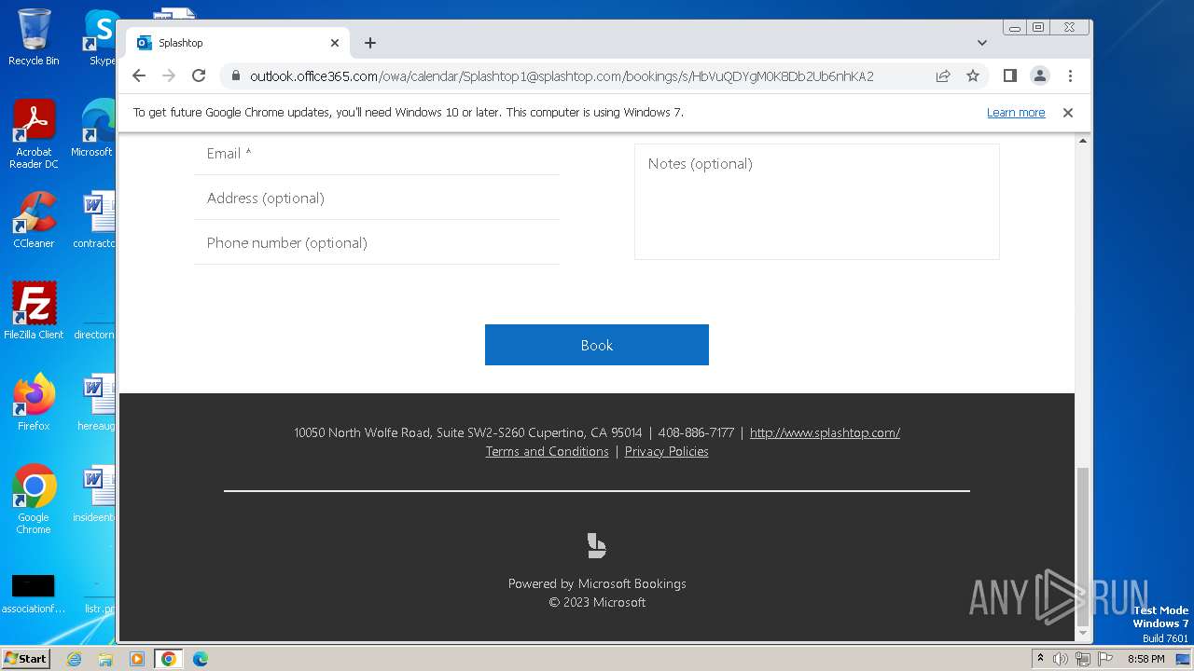Screen dimensions: 1194x671
Task: Focus the Phone number (optional) field
Action: [377, 242]
